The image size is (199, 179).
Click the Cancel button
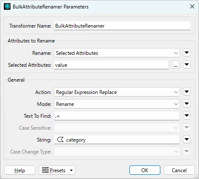tap(179, 170)
